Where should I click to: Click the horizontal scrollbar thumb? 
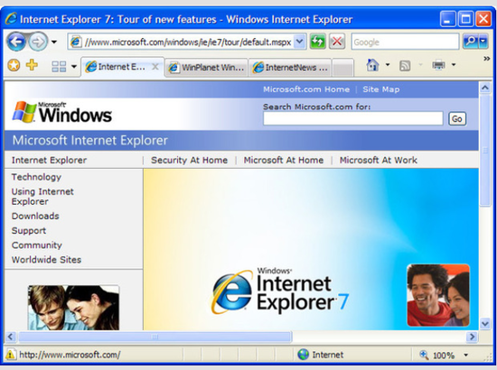pos(155,337)
